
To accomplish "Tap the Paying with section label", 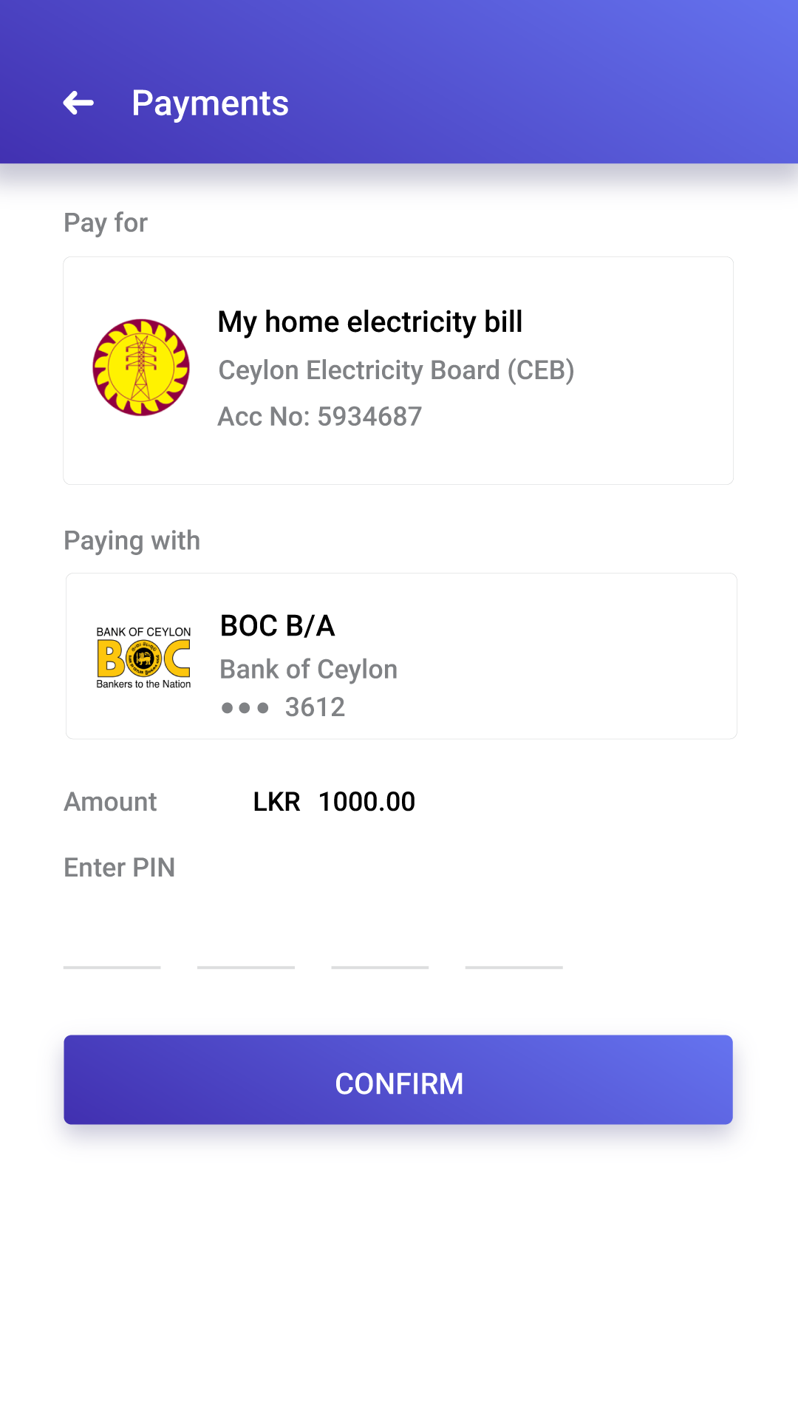I will tap(132, 541).
